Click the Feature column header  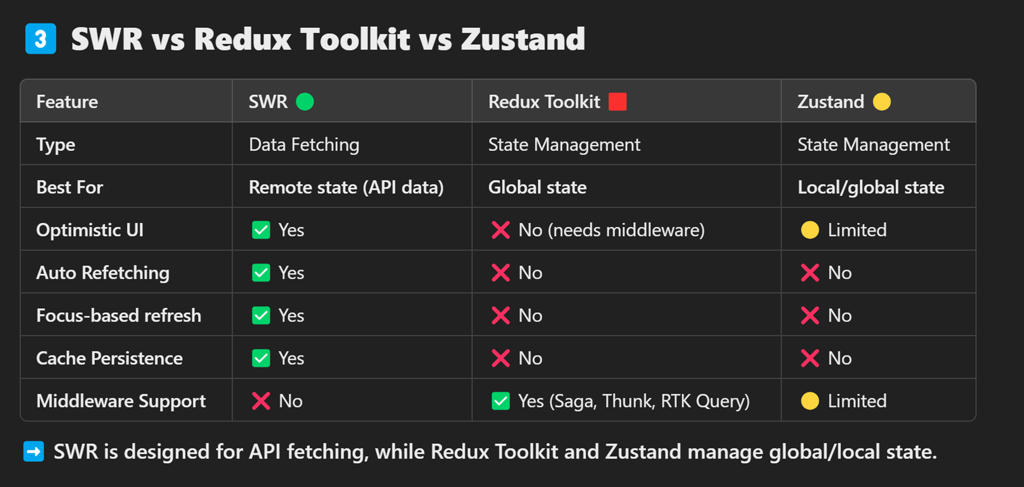[x=67, y=102]
